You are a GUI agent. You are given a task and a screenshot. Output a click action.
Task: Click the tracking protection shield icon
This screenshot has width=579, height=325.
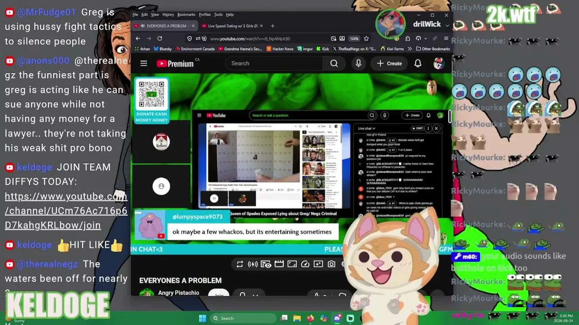190,38
